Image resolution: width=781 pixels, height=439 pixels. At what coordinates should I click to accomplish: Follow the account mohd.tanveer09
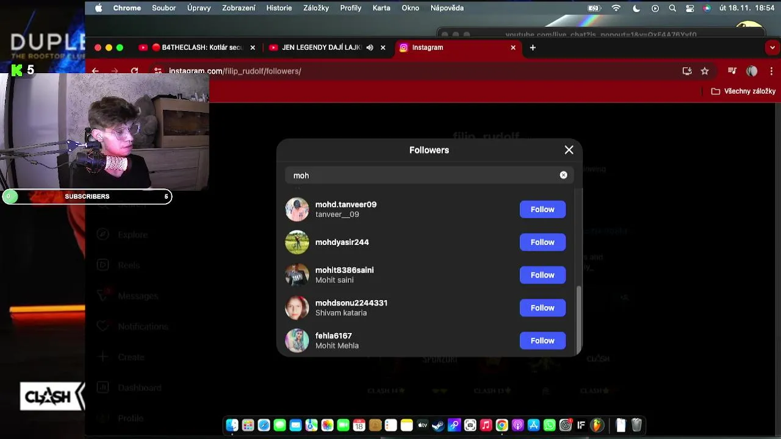(x=542, y=210)
